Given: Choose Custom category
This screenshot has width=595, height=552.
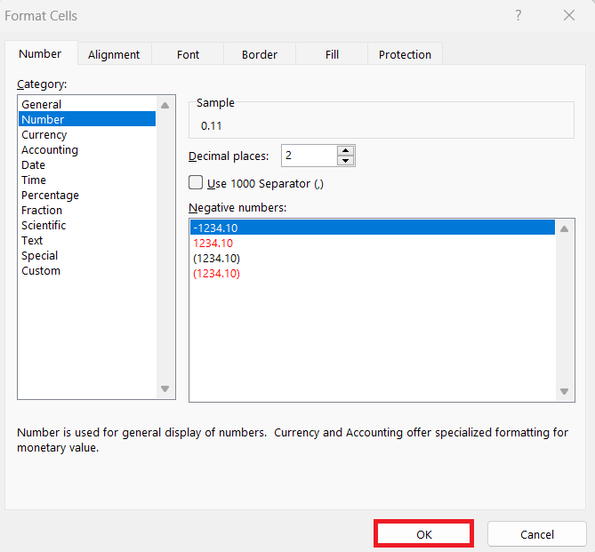Looking at the screenshot, I should click(87, 271).
